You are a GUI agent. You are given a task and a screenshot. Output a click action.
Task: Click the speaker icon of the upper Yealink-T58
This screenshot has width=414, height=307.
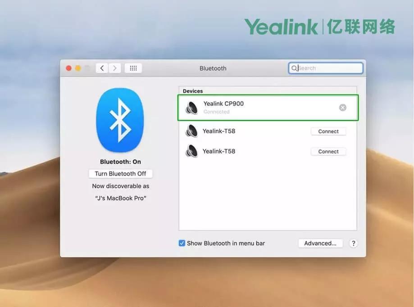[x=191, y=131]
